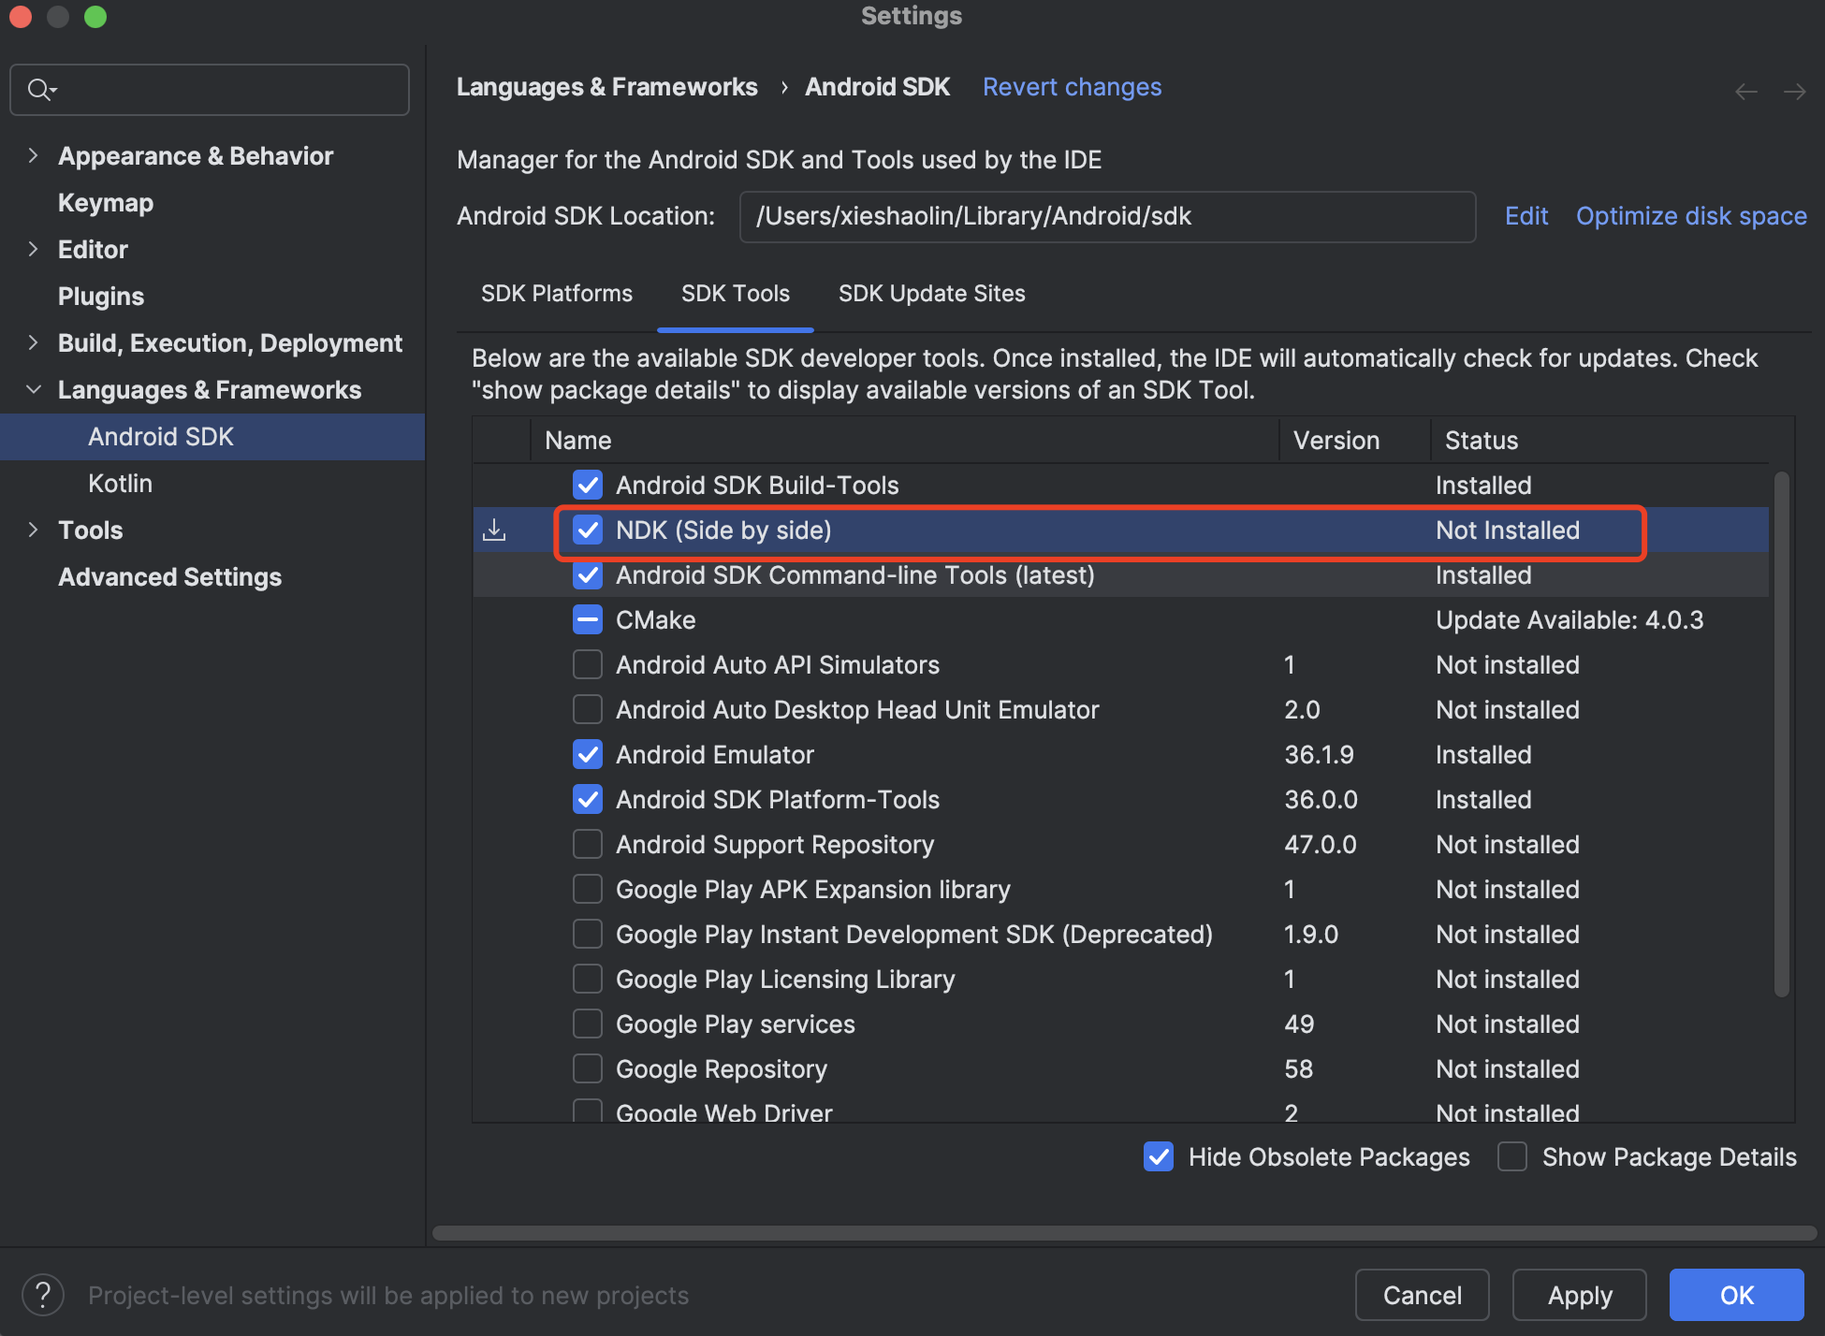The height and width of the screenshot is (1336, 1825).
Task: Open Plugins settings page
Action: pos(101,297)
